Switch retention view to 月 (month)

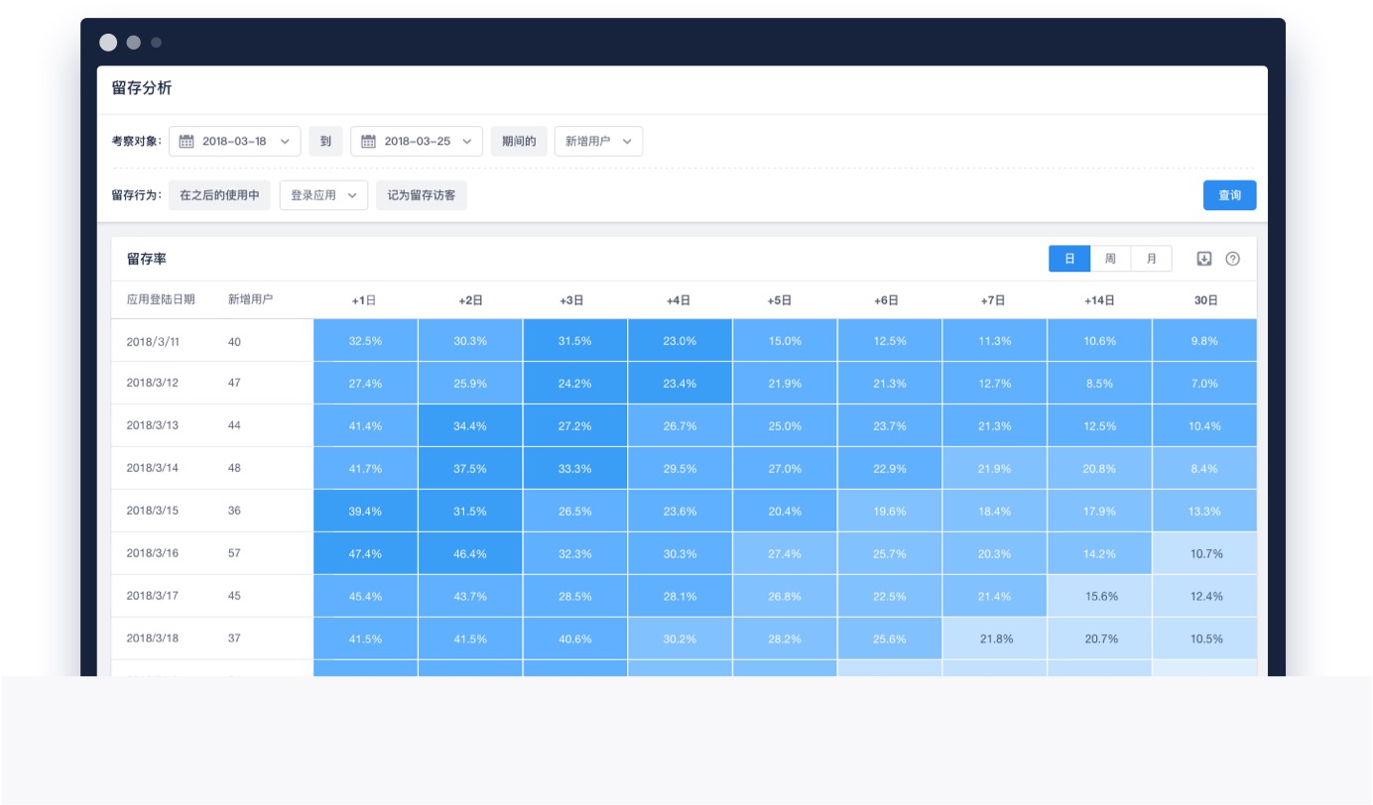point(1151,259)
